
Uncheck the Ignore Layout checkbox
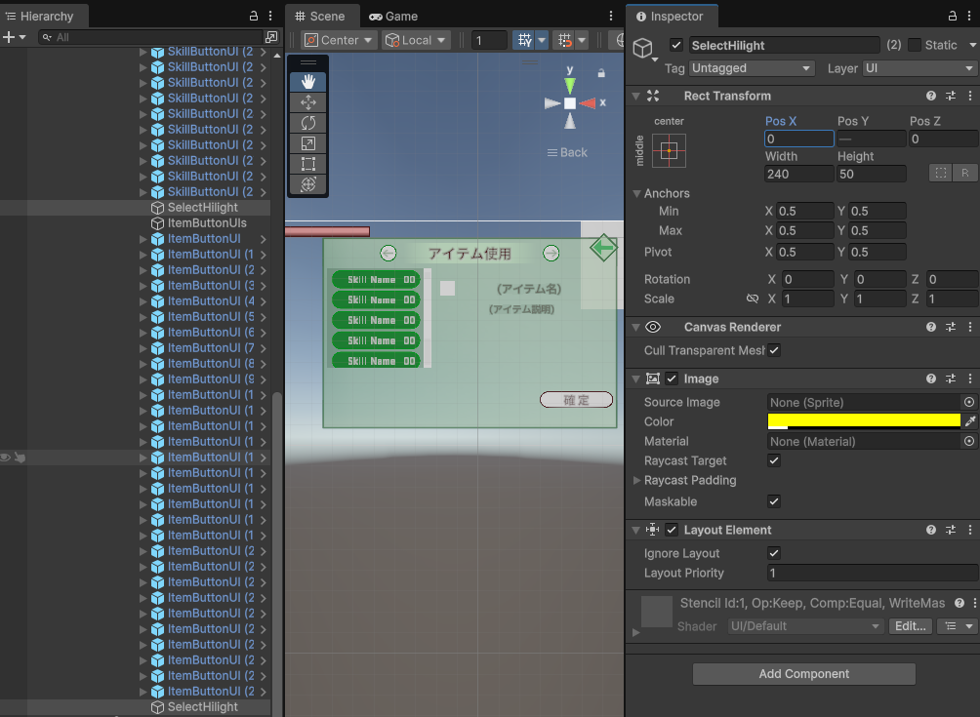pos(774,553)
